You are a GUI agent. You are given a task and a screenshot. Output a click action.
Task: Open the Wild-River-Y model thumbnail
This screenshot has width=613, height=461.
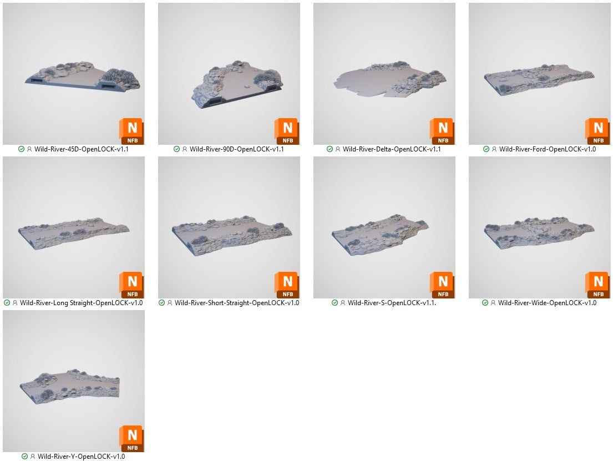tap(73, 381)
